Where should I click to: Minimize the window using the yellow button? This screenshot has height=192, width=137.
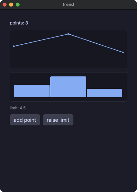click(11, 5)
